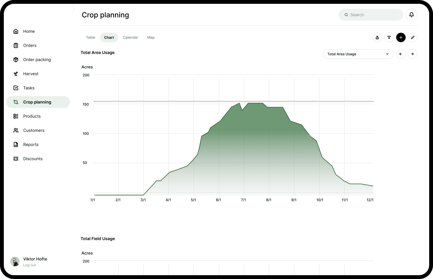Select the Orders clipboard icon
Screen dimensions: 433x279
coord(16,45)
